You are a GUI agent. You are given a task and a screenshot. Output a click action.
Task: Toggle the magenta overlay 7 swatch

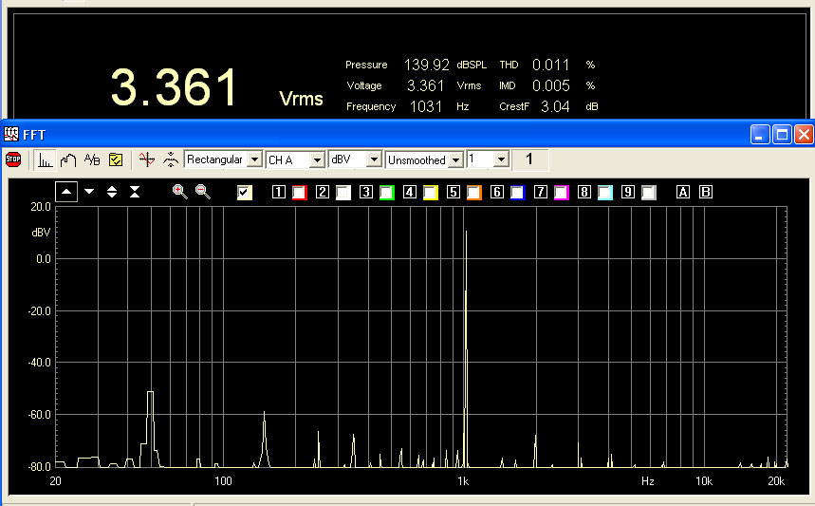pos(561,193)
